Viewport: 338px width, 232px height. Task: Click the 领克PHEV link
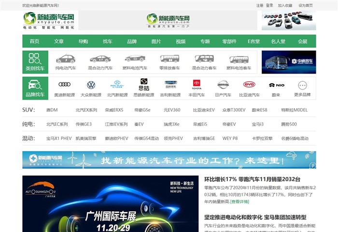[173, 138]
